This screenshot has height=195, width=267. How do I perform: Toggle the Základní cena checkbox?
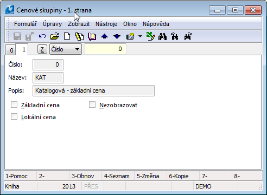pyautogui.click(x=14, y=105)
